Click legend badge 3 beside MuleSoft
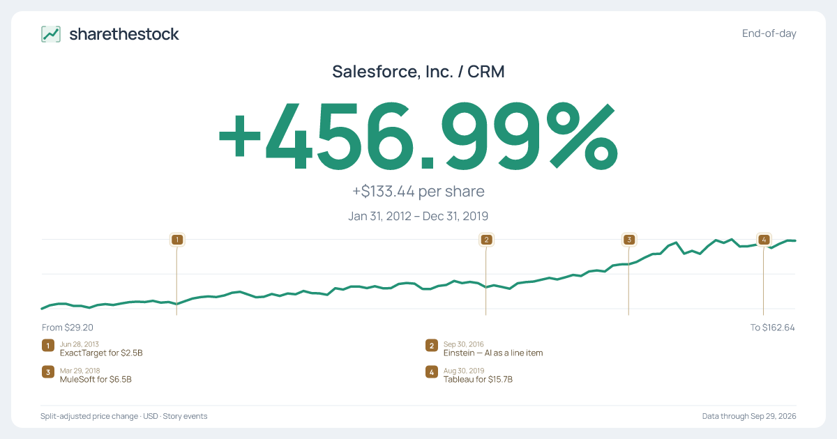Image resolution: width=837 pixels, height=439 pixels. point(47,372)
